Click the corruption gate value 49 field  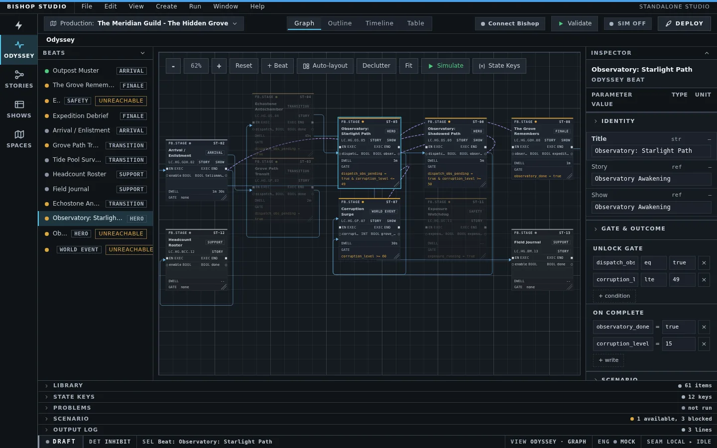pyautogui.click(x=682, y=280)
